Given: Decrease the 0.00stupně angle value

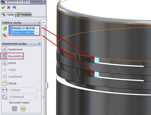Looking at the screenshot, I should 38,98.
